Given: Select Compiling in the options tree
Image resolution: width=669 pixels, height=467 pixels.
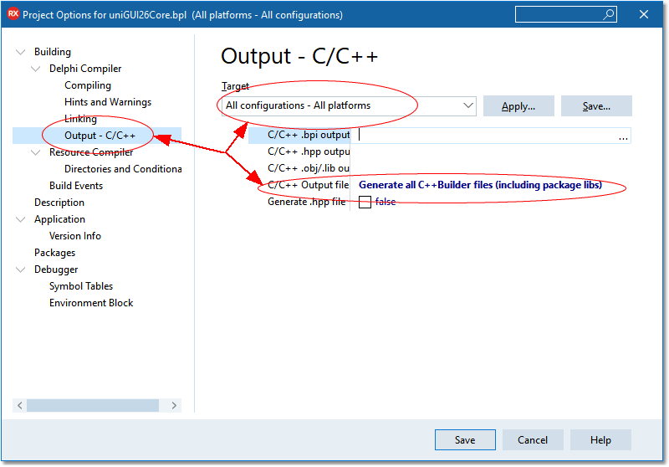Looking at the screenshot, I should (x=88, y=85).
